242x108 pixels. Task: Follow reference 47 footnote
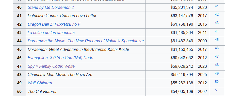click(217, 57)
